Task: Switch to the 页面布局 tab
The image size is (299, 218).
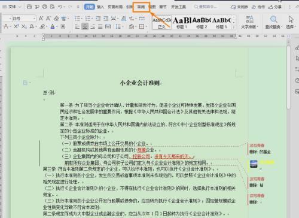Action: click(115, 7)
